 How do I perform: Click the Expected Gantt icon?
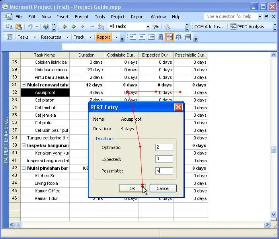coord(142,37)
